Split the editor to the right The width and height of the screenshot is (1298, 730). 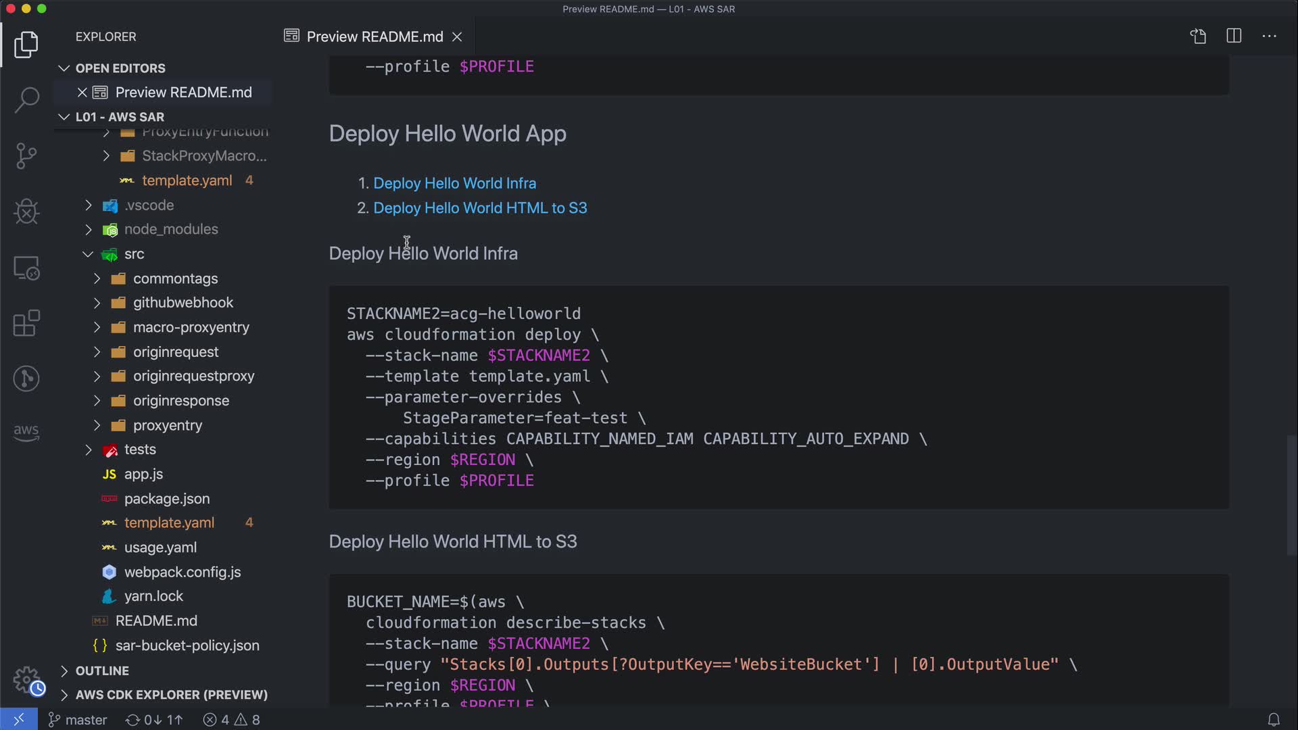(x=1234, y=36)
